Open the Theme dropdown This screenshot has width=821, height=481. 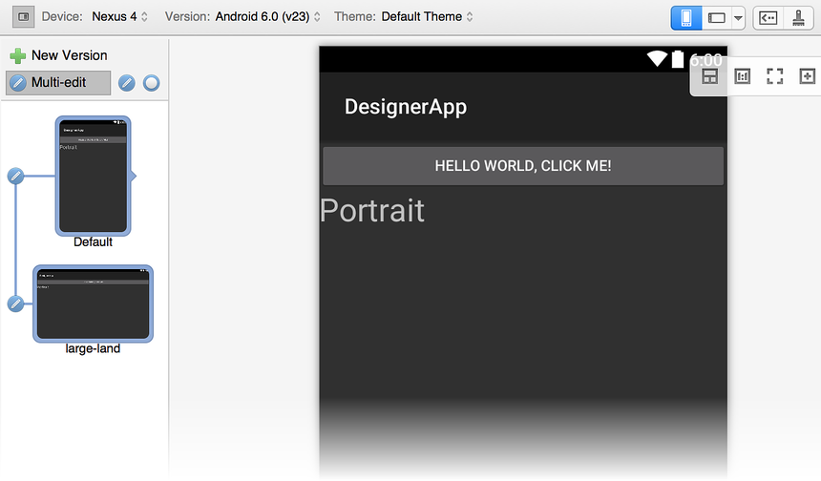coord(427,17)
